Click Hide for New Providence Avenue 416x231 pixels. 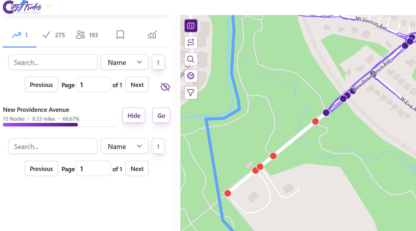[x=134, y=115]
